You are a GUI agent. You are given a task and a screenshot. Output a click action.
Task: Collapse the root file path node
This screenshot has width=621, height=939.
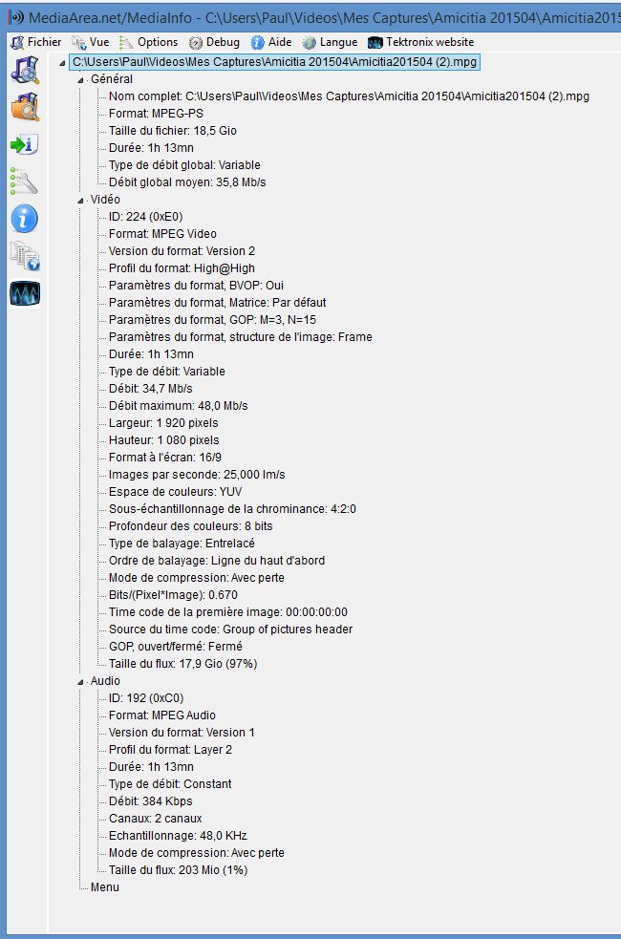[62, 63]
